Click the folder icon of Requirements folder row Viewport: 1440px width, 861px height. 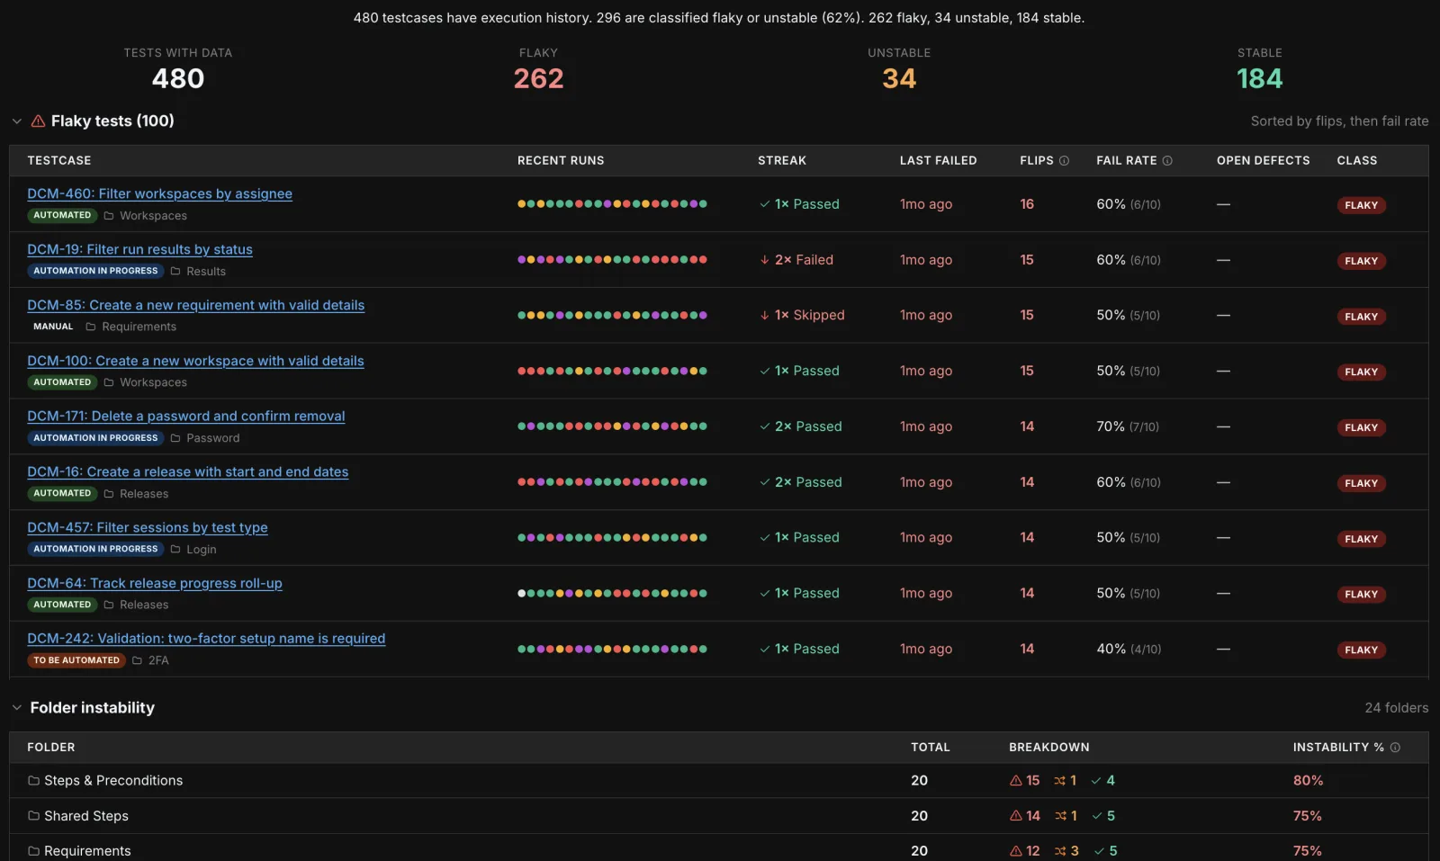point(33,851)
